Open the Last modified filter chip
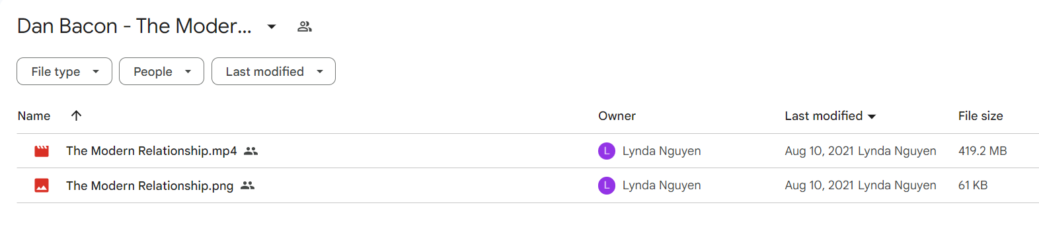The height and width of the screenshot is (246, 1039). click(274, 71)
